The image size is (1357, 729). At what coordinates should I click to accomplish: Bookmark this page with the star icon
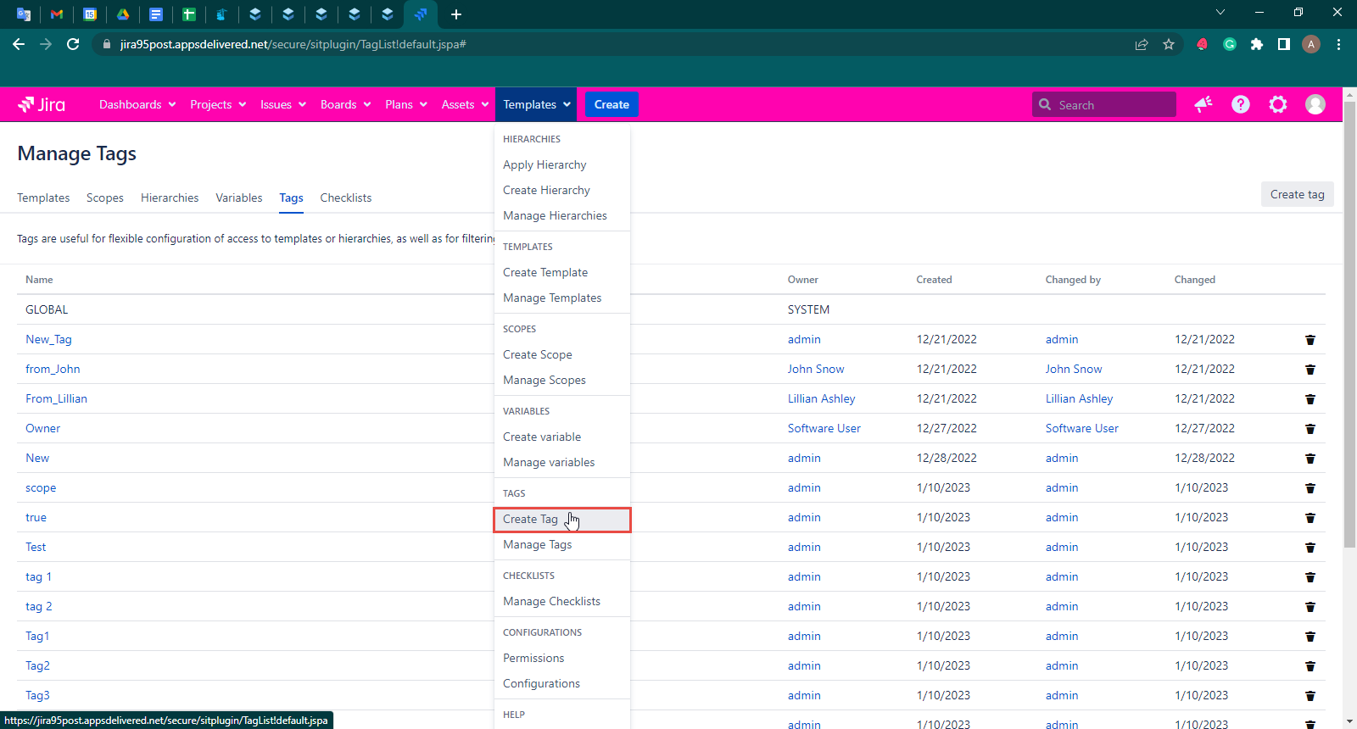point(1169,44)
